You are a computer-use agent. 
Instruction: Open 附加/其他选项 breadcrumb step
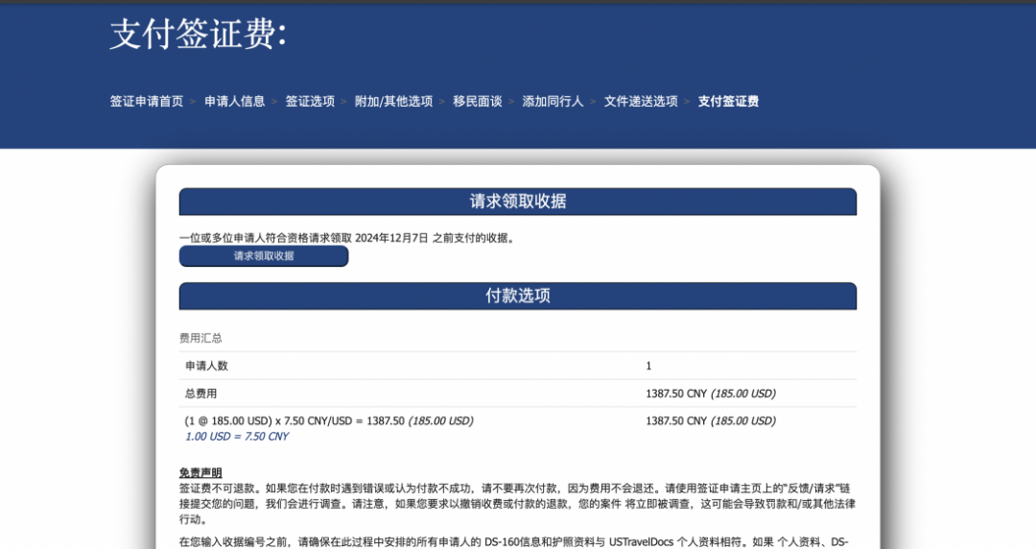coord(393,101)
